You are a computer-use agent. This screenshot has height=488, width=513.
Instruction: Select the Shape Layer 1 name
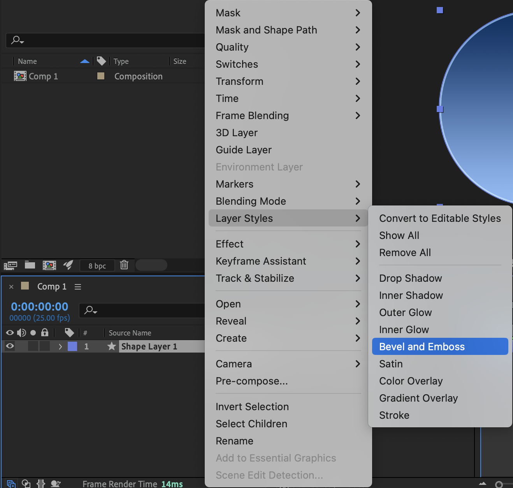(149, 346)
